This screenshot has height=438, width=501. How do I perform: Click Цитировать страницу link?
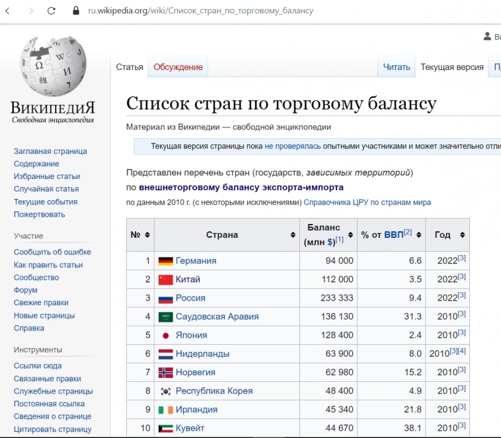(x=53, y=429)
